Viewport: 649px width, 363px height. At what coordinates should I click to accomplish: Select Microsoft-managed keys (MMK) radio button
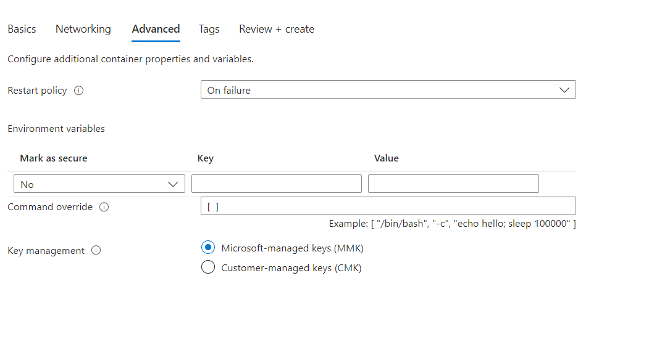pyautogui.click(x=208, y=248)
